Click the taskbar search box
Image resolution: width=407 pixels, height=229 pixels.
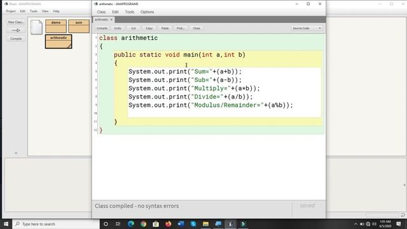56,224
